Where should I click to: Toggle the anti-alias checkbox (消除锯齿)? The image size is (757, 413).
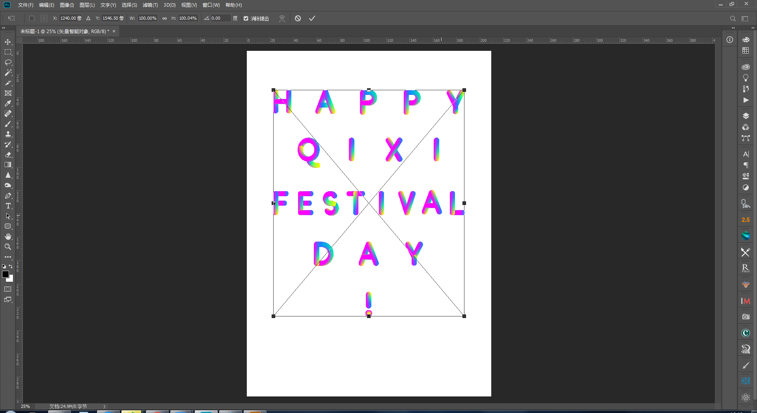click(246, 19)
